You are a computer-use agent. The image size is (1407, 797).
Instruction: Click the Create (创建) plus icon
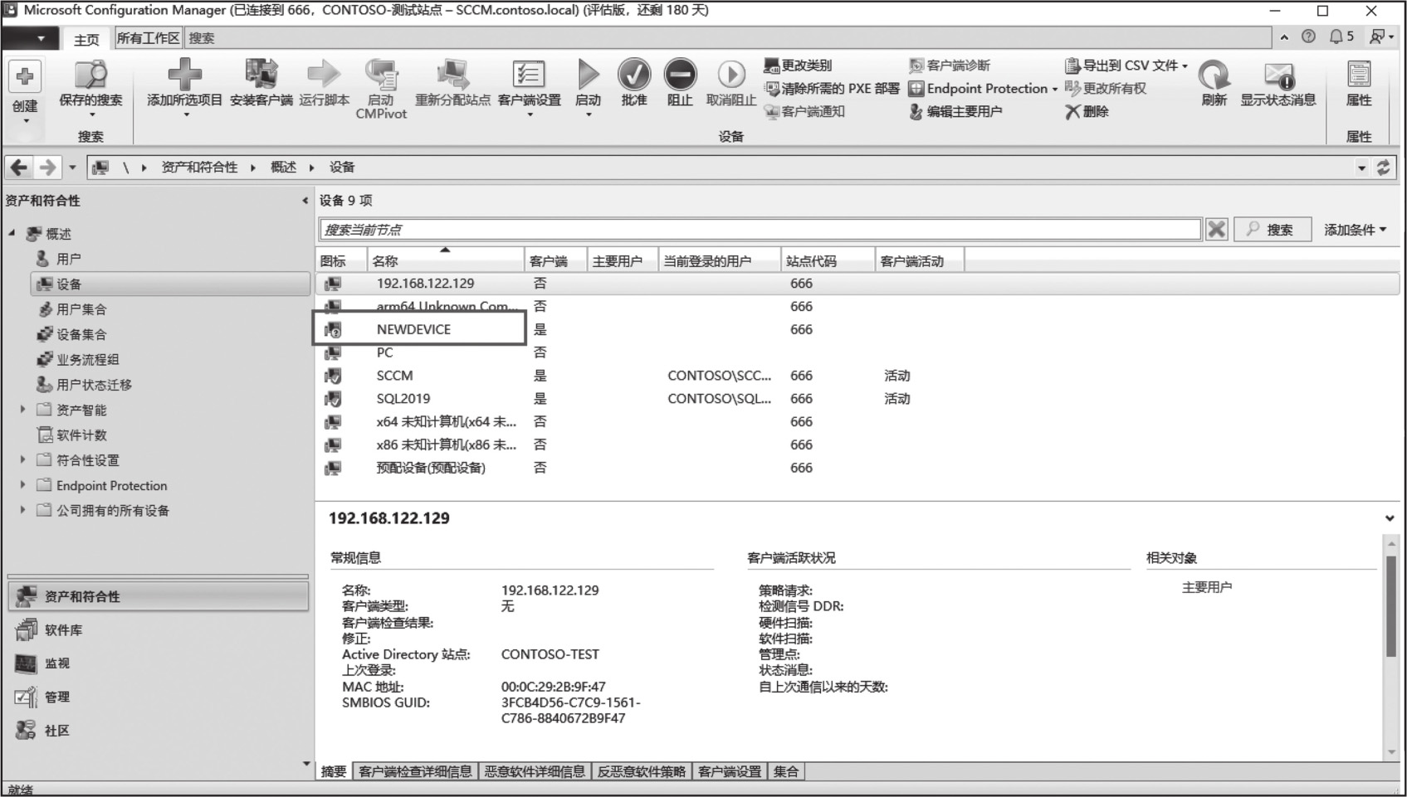click(x=25, y=76)
